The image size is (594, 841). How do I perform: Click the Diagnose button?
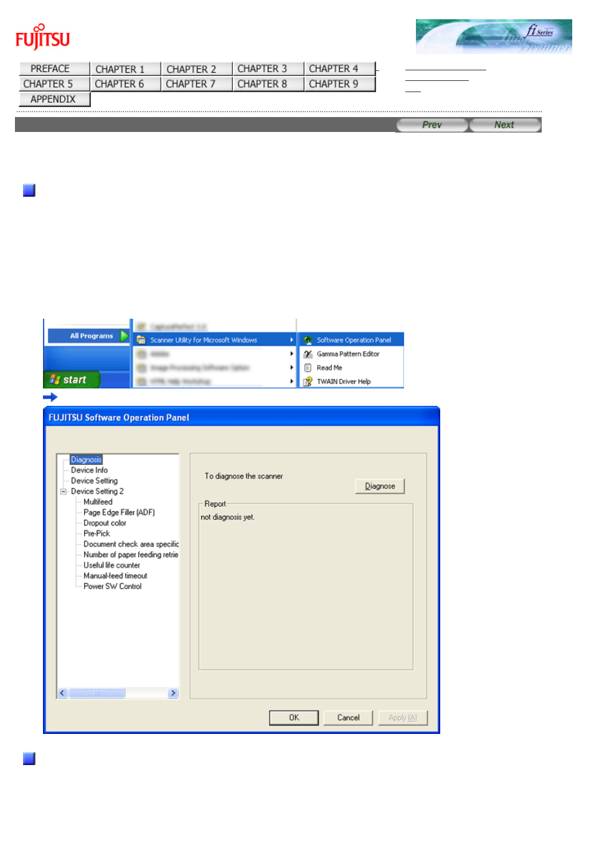[x=380, y=486]
